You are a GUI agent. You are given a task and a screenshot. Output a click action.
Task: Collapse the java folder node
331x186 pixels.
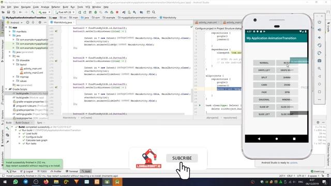click(x=10, y=36)
